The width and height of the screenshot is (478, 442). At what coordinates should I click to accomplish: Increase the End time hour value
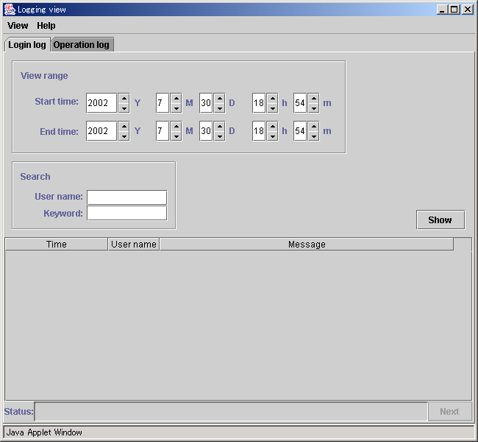coord(273,126)
